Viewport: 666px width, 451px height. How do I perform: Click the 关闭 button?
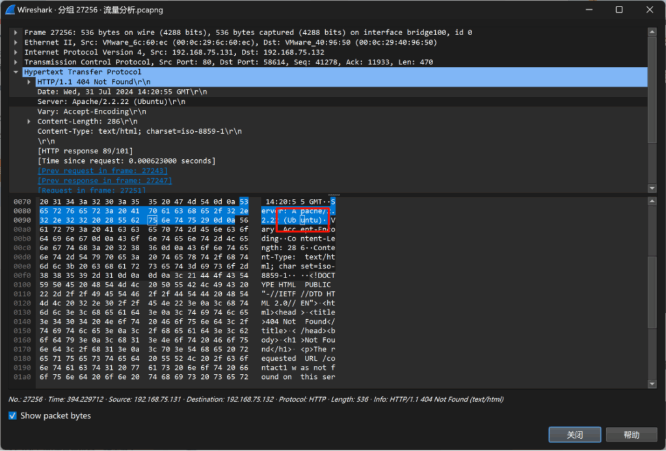pyautogui.click(x=574, y=435)
